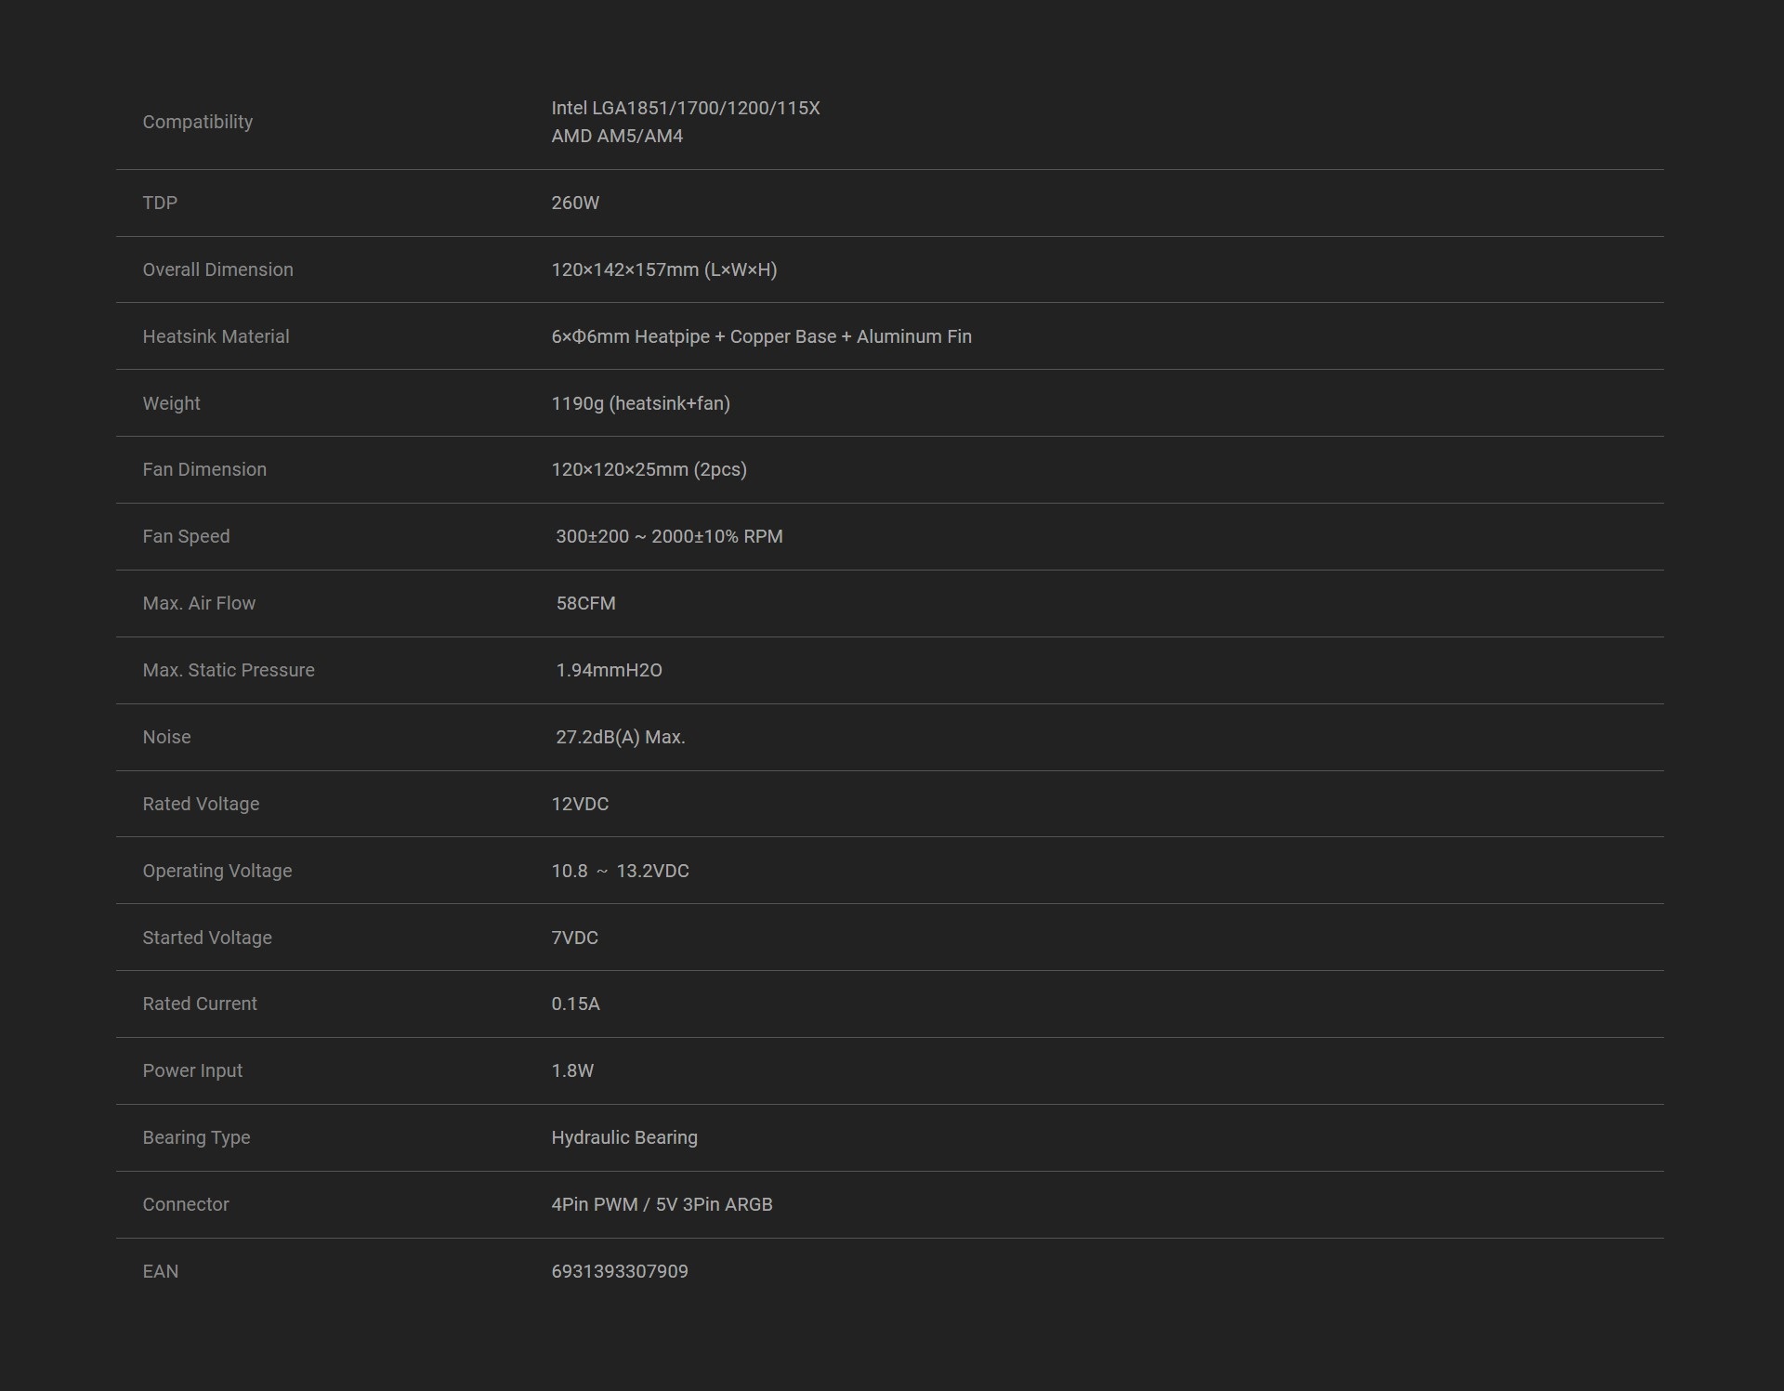Image resolution: width=1784 pixels, height=1391 pixels.
Task: Click the 120×142×157mm dimension value
Action: click(x=663, y=269)
